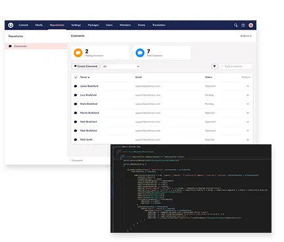This screenshot has width=284, height=242.
Task: Go to the Media section
Action: [39, 25]
